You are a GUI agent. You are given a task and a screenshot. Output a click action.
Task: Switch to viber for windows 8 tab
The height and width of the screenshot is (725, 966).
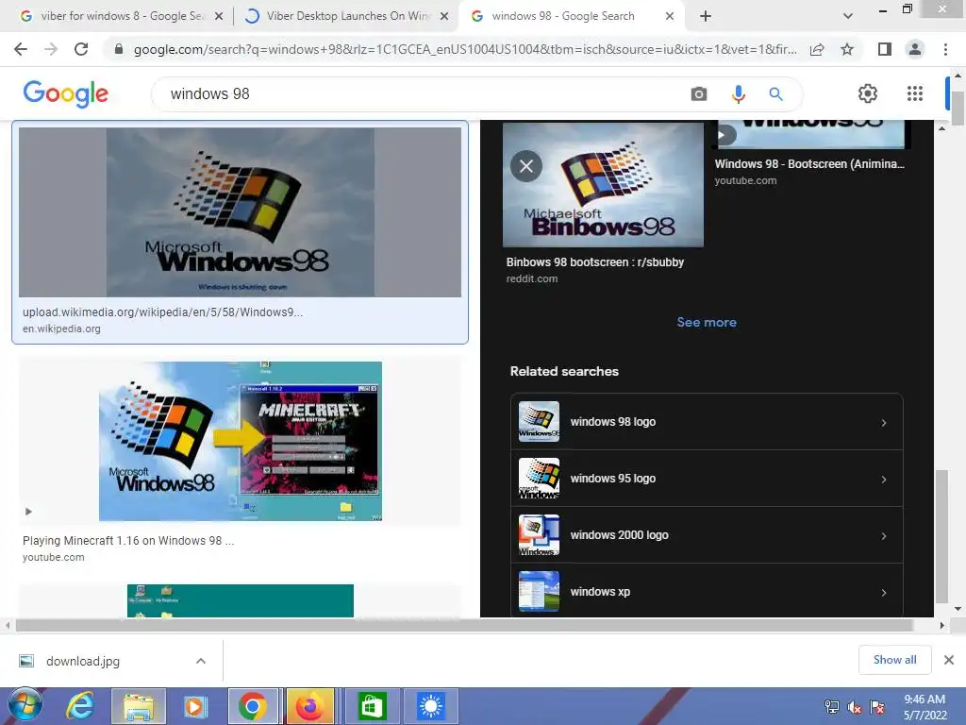click(122, 16)
